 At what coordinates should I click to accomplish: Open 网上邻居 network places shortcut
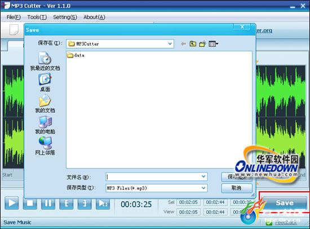coord(45,146)
